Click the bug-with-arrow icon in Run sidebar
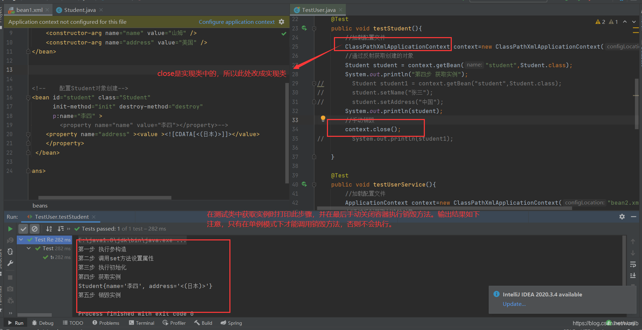Image resolution: width=642 pixels, height=330 pixels. click(x=10, y=300)
